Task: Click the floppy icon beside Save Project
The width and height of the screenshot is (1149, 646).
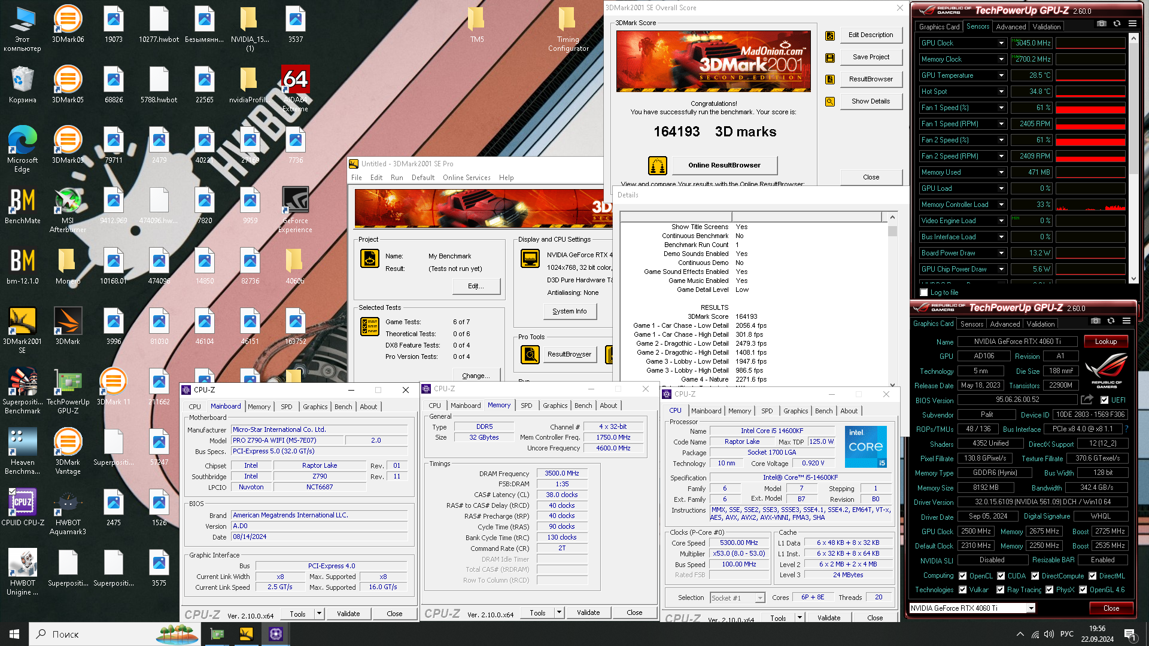Action: [x=830, y=58]
